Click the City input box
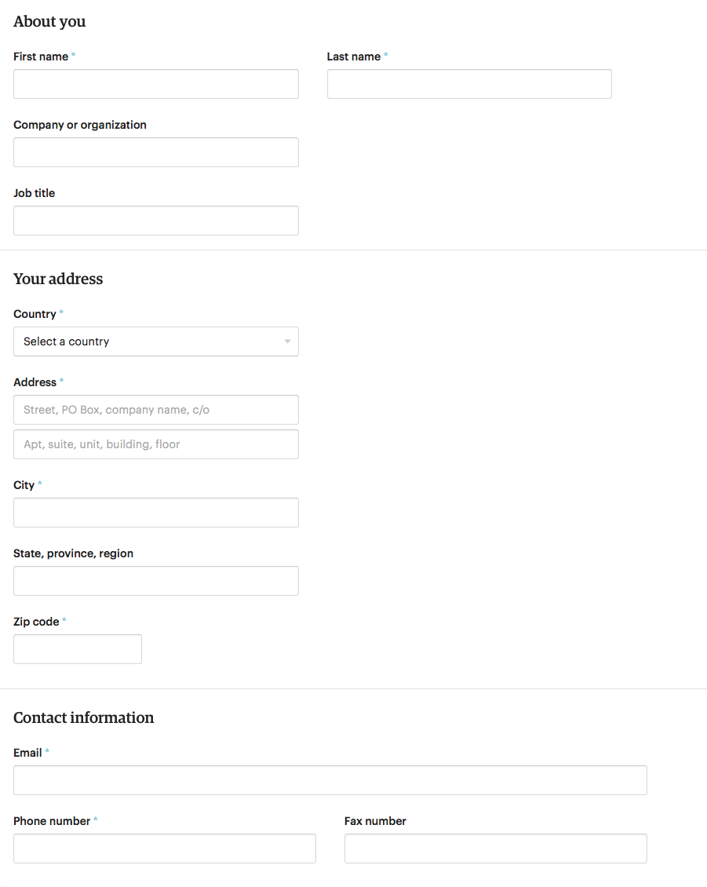This screenshot has width=707, height=887. tap(156, 513)
